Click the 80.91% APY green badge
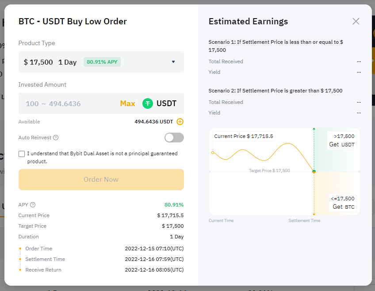Image resolution: width=375 pixels, height=291 pixels. (102, 62)
